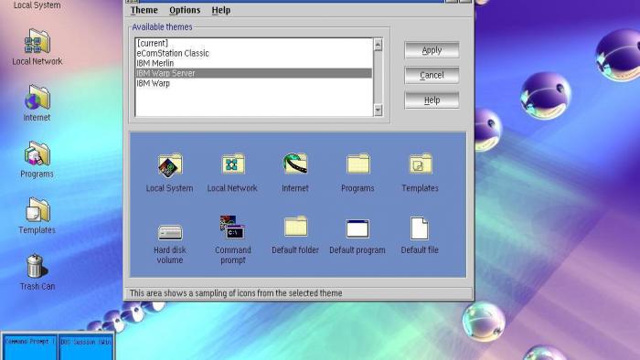
Task: Open the Local Network desktop folder icon
Action: (37, 41)
